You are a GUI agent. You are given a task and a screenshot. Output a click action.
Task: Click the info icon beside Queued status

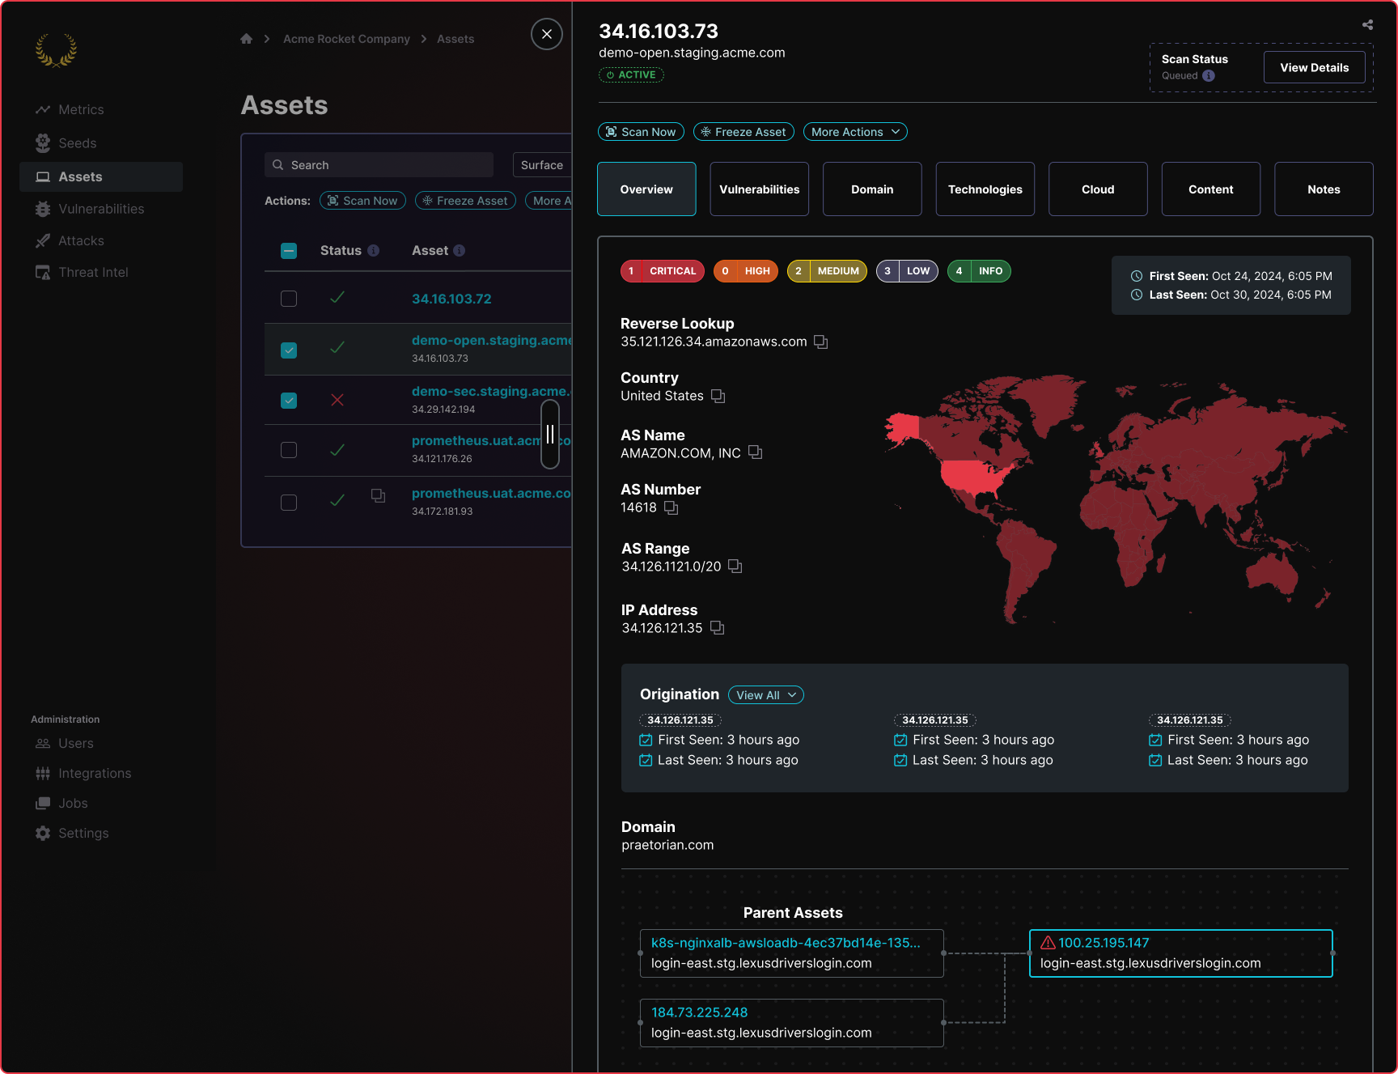click(x=1209, y=76)
